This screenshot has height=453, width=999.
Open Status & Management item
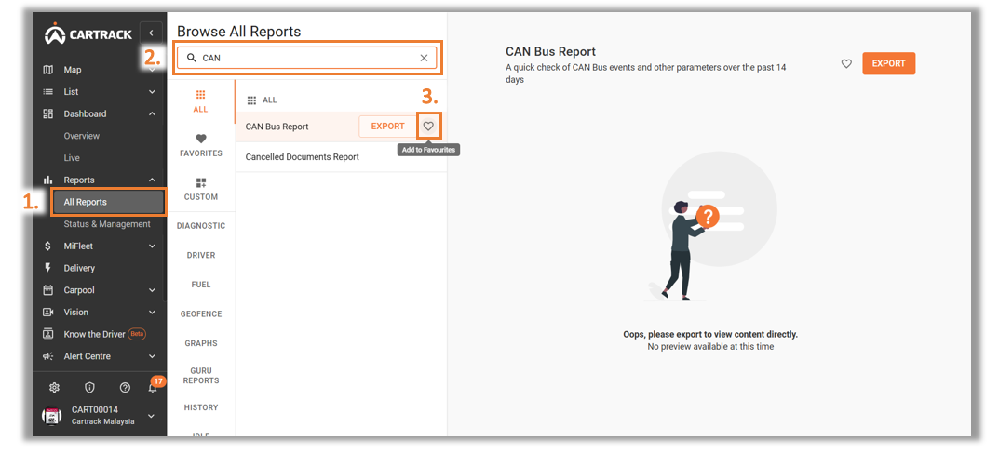click(107, 224)
